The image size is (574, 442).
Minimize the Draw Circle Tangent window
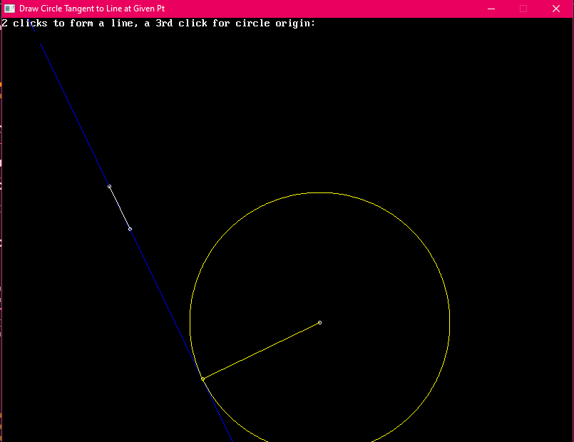[491, 9]
